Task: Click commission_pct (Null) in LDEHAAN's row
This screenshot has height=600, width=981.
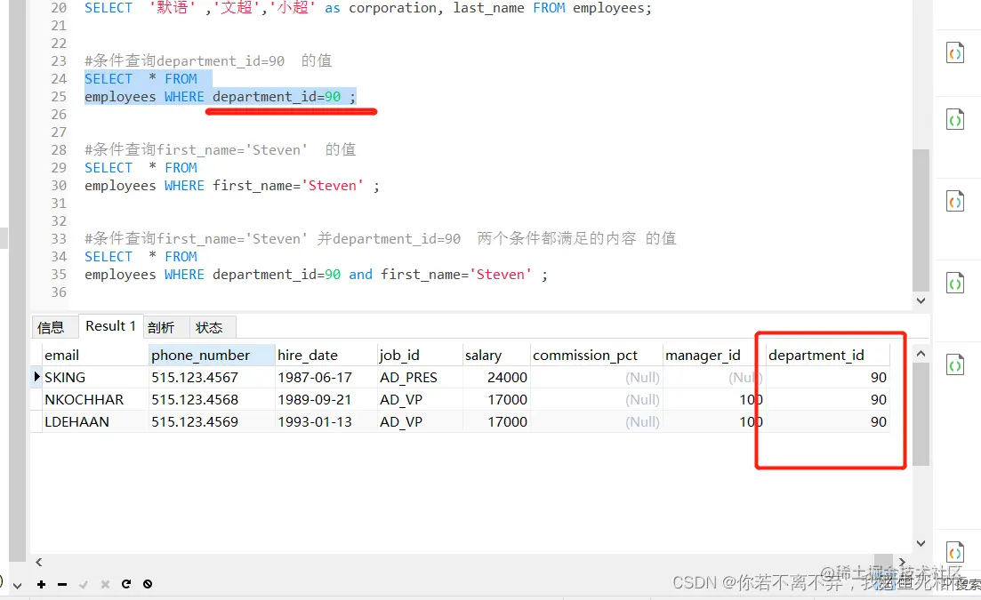Action: pyautogui.click(x=596, y=422)
